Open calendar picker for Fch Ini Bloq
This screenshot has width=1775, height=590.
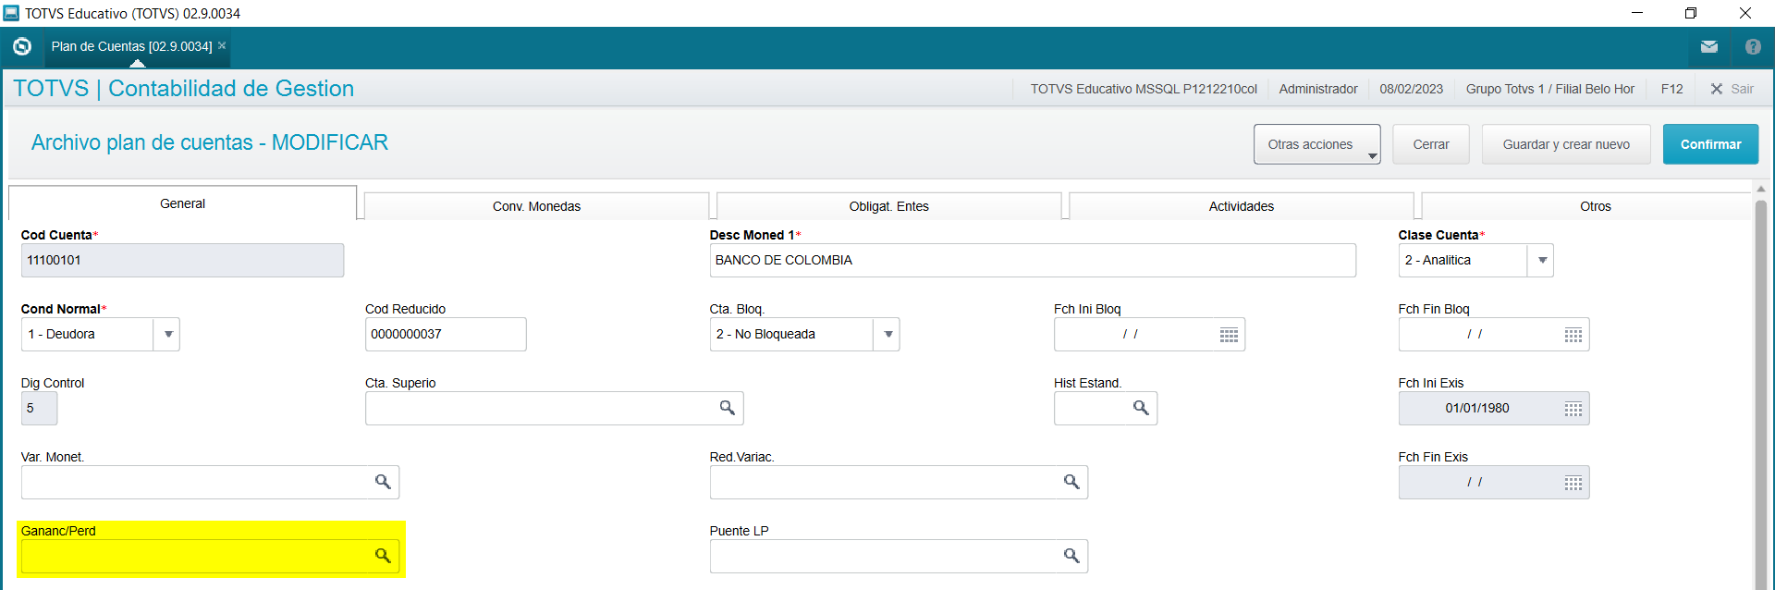coord(1229,335)
